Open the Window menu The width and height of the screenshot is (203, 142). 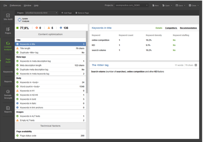point(27,5)
